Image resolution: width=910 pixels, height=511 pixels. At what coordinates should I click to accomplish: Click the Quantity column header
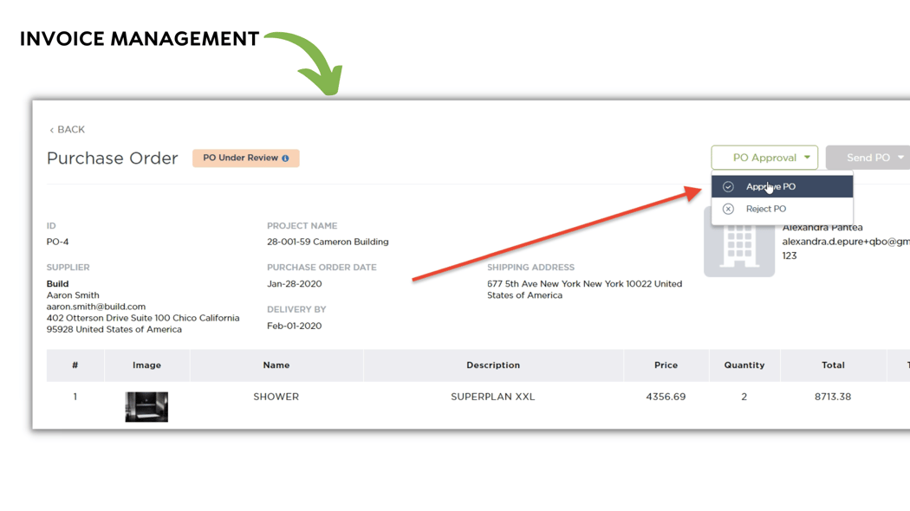744,365
